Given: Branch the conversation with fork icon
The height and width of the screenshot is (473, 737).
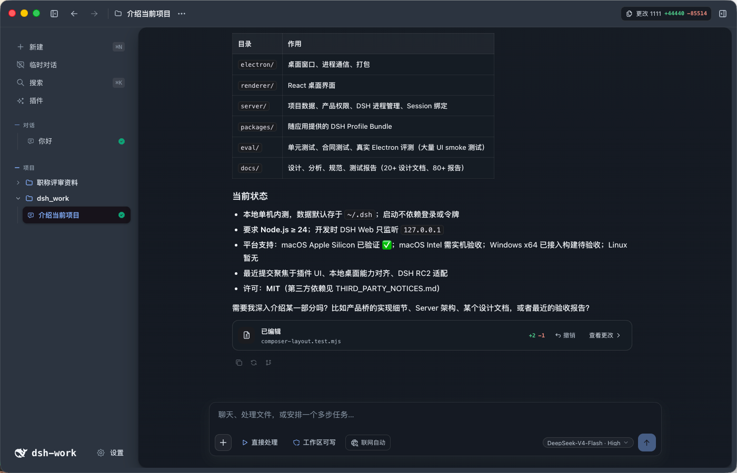Looking at the screenshot, I should tap(268, 363).
